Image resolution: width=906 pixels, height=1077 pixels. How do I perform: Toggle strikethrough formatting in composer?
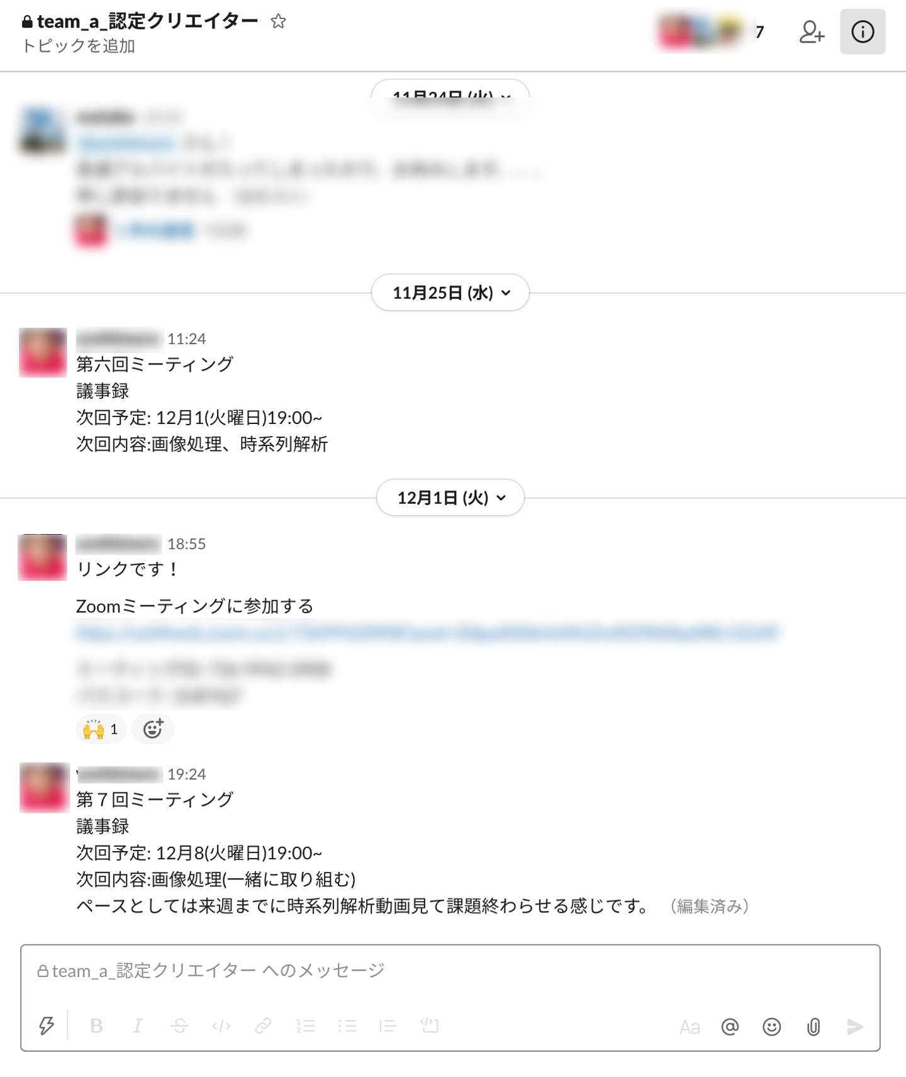tap(179, 1026)
